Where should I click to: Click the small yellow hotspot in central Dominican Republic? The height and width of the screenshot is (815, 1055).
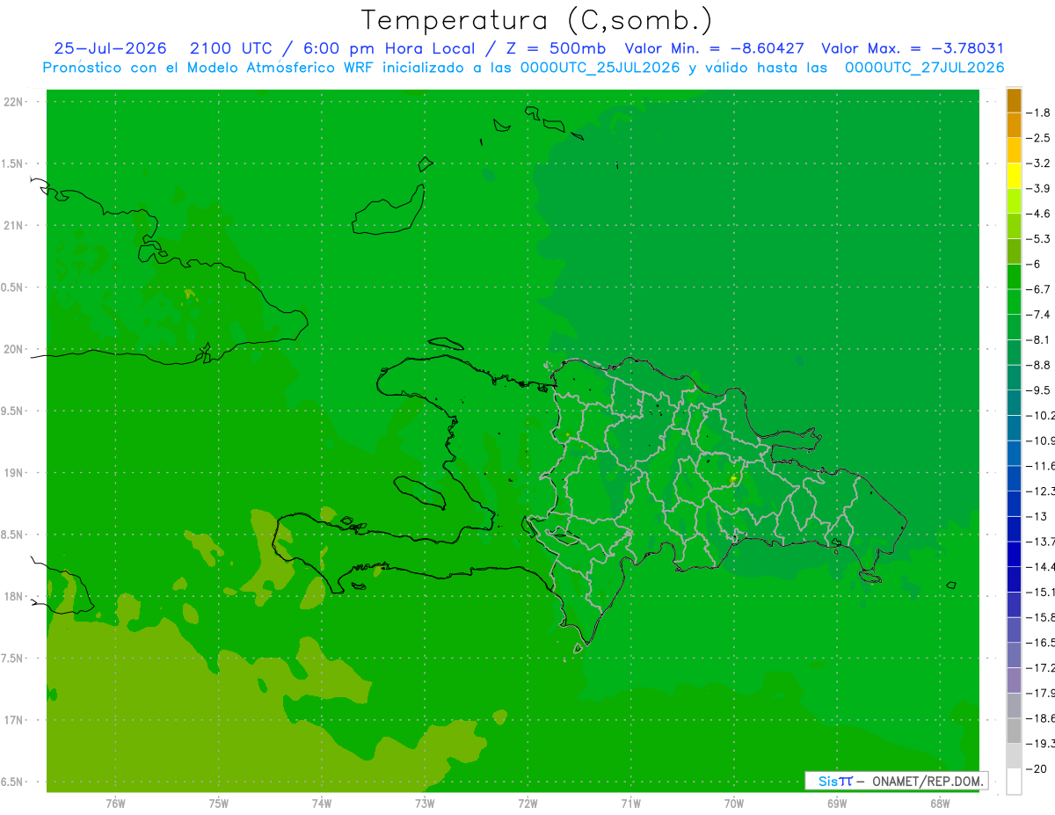pos(733,478)
